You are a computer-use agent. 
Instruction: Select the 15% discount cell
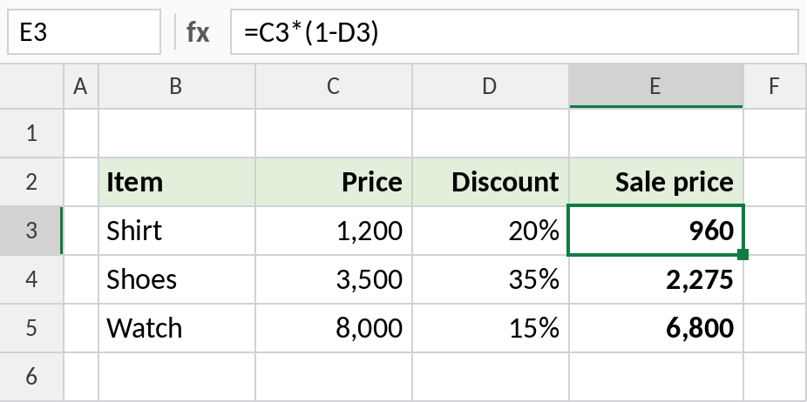pos(491,328)
